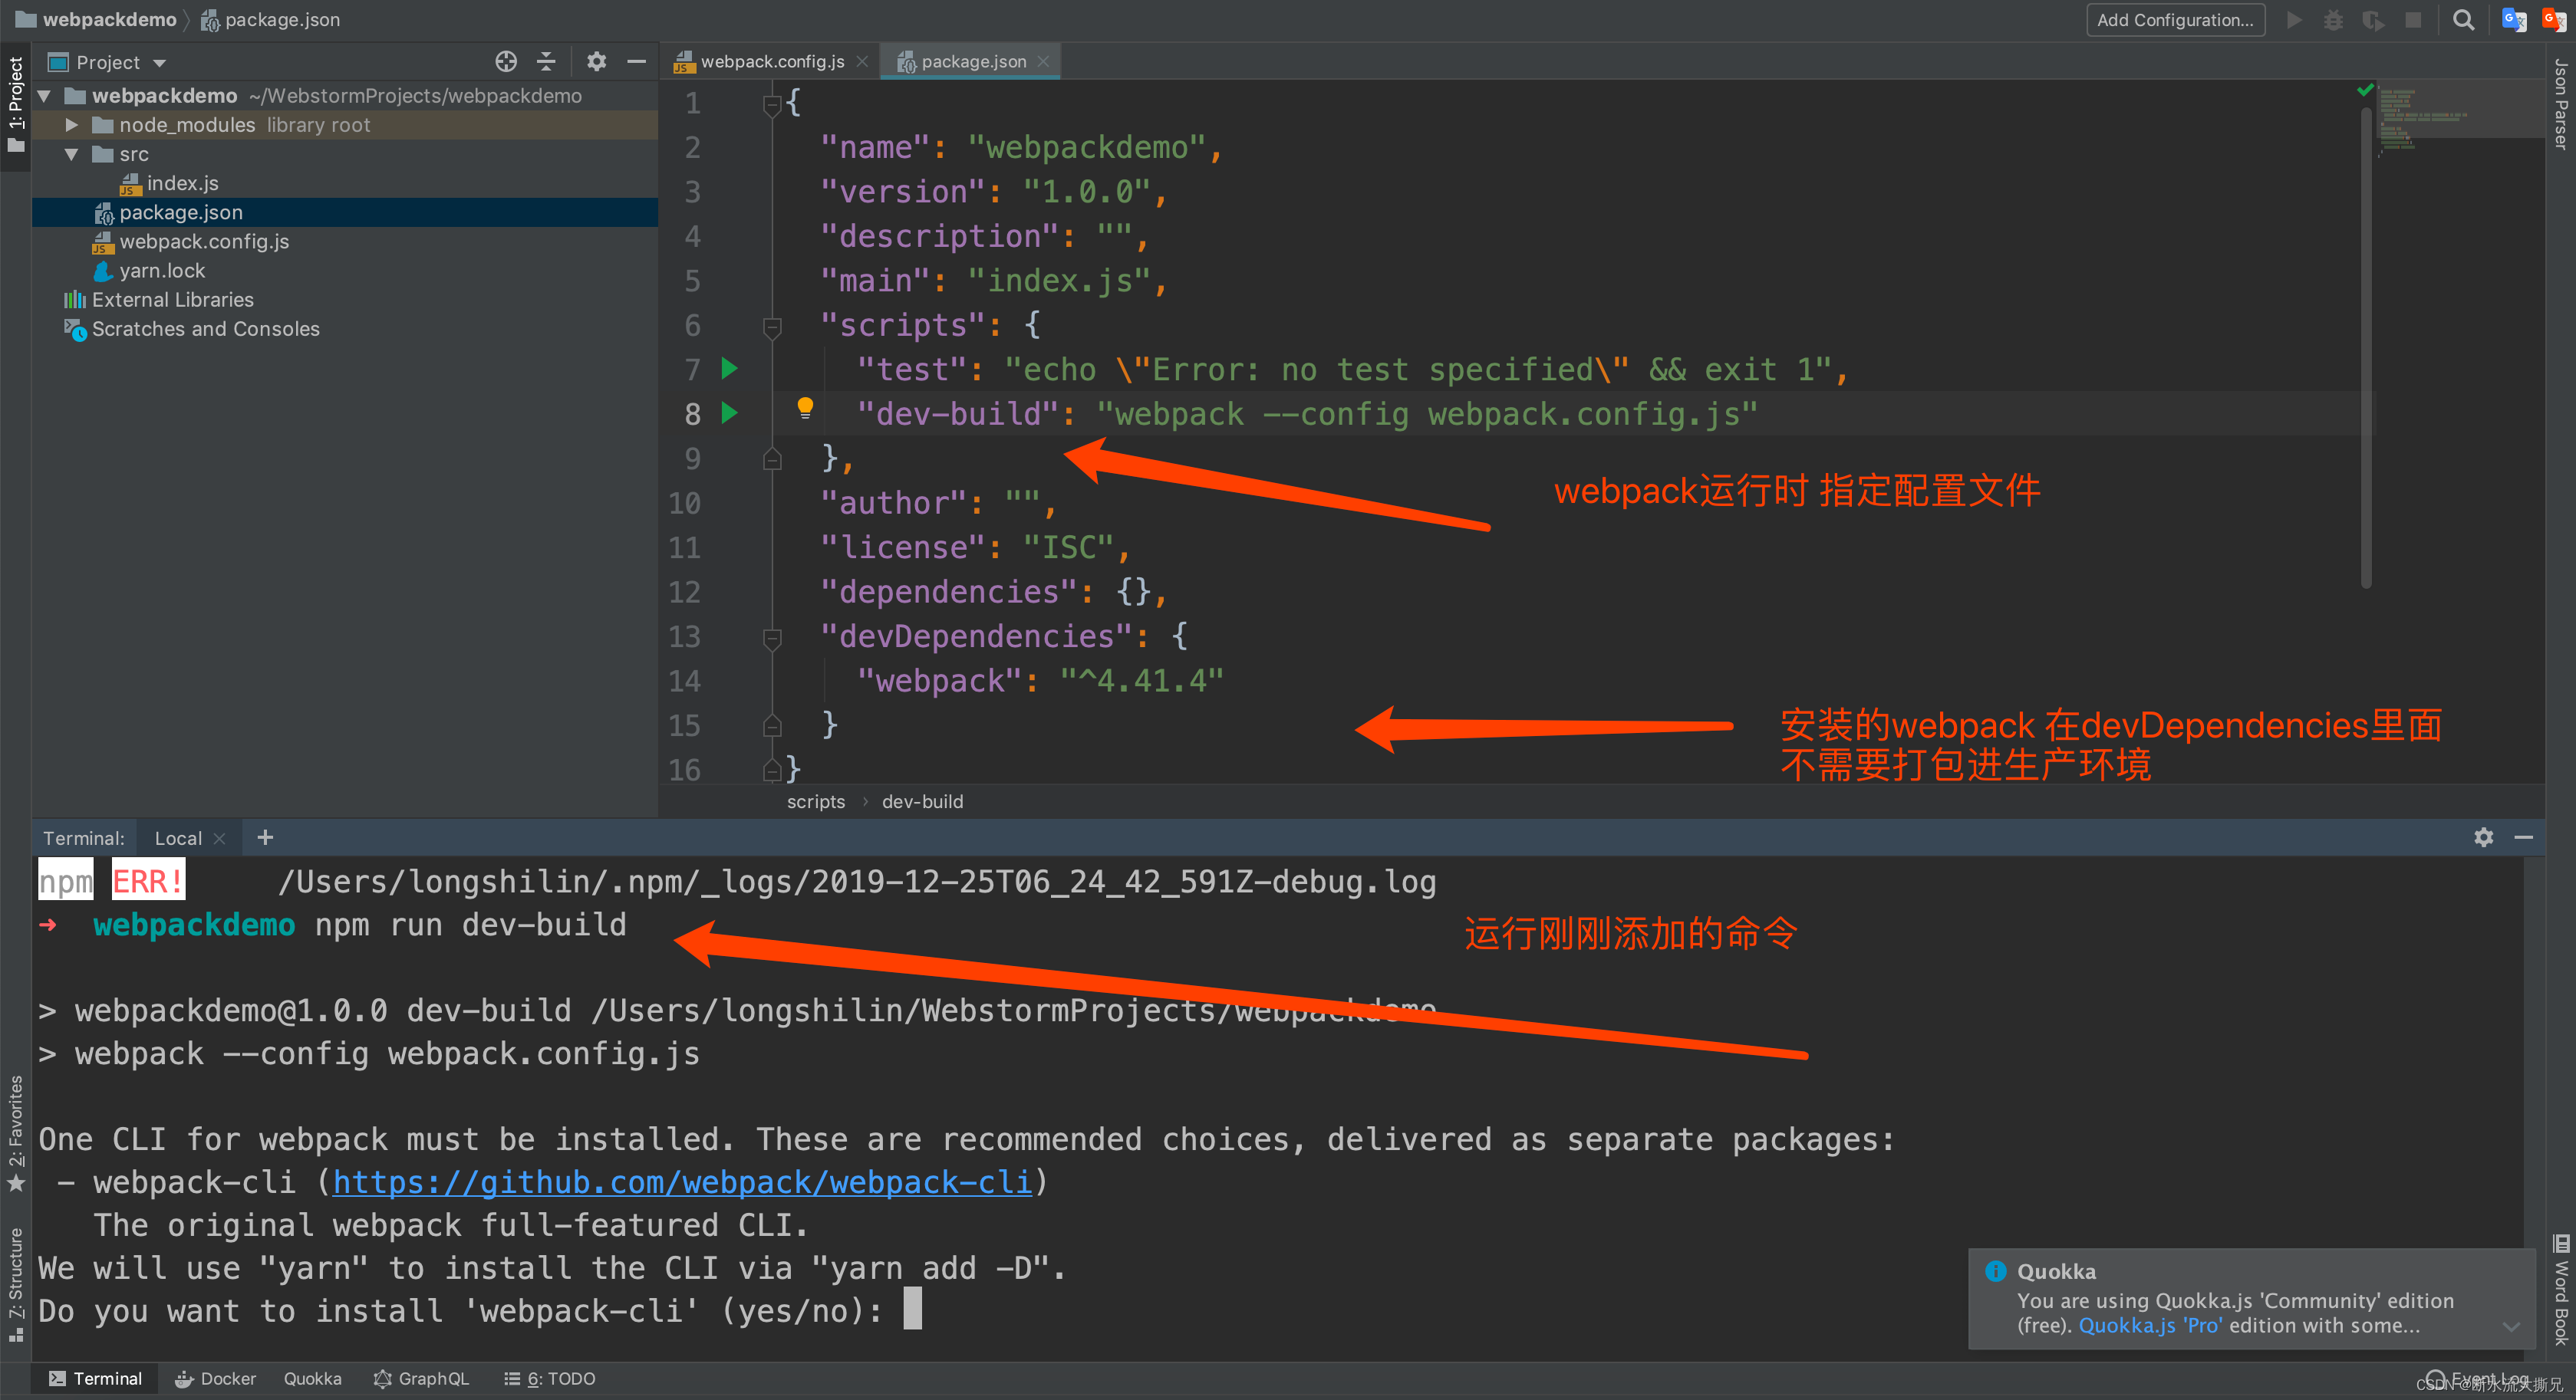Screen dimensions: 2576x1400
Task: Select the Local terminal tab
Action: tap(178, 839)
